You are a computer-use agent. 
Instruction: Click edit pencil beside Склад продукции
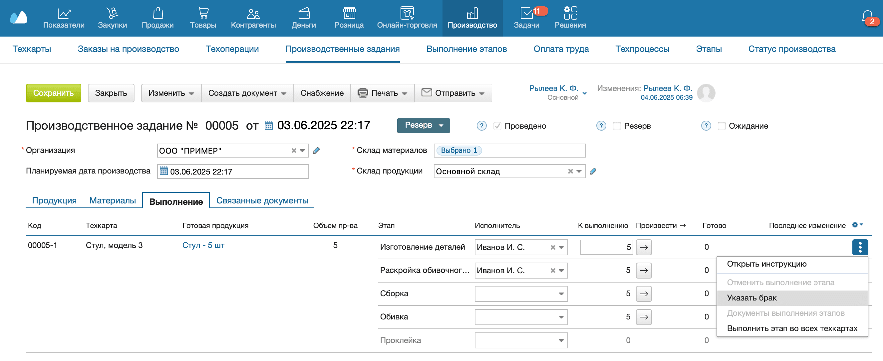tap(593, 171)
